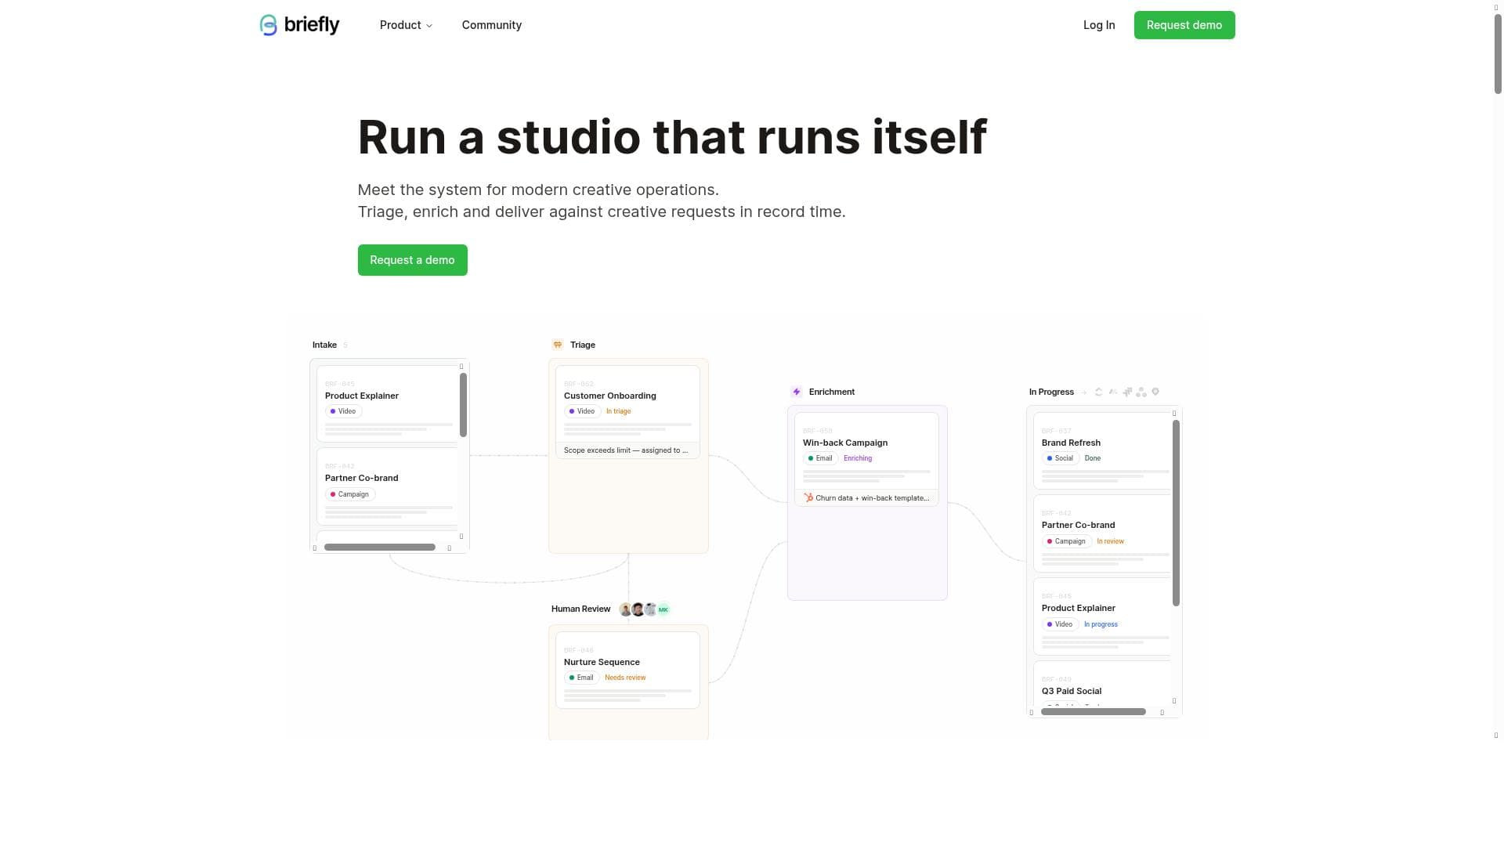
Task: Open the Community nav item
Action: [x=491, y=25]
